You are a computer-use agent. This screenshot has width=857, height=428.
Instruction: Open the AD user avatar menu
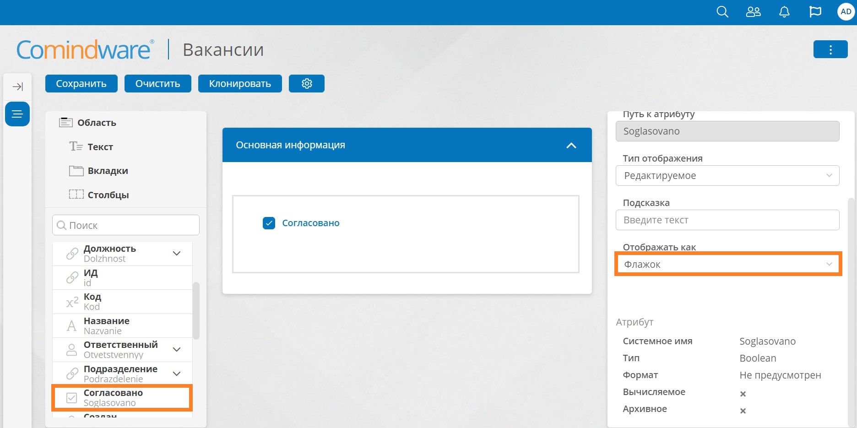pyautogui.click(x=846, y=12)
